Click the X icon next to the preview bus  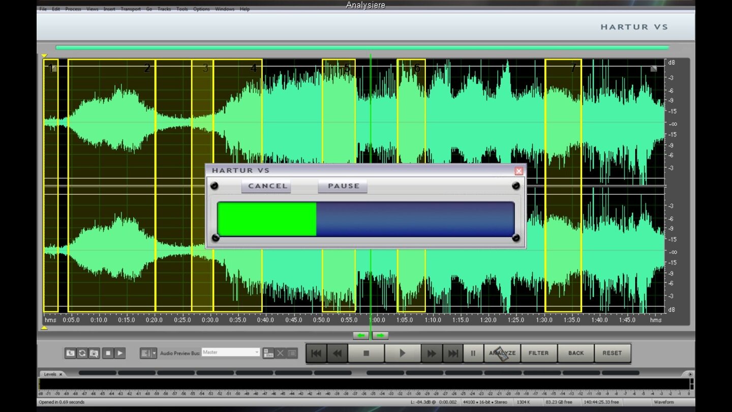(x=280, y=353)
